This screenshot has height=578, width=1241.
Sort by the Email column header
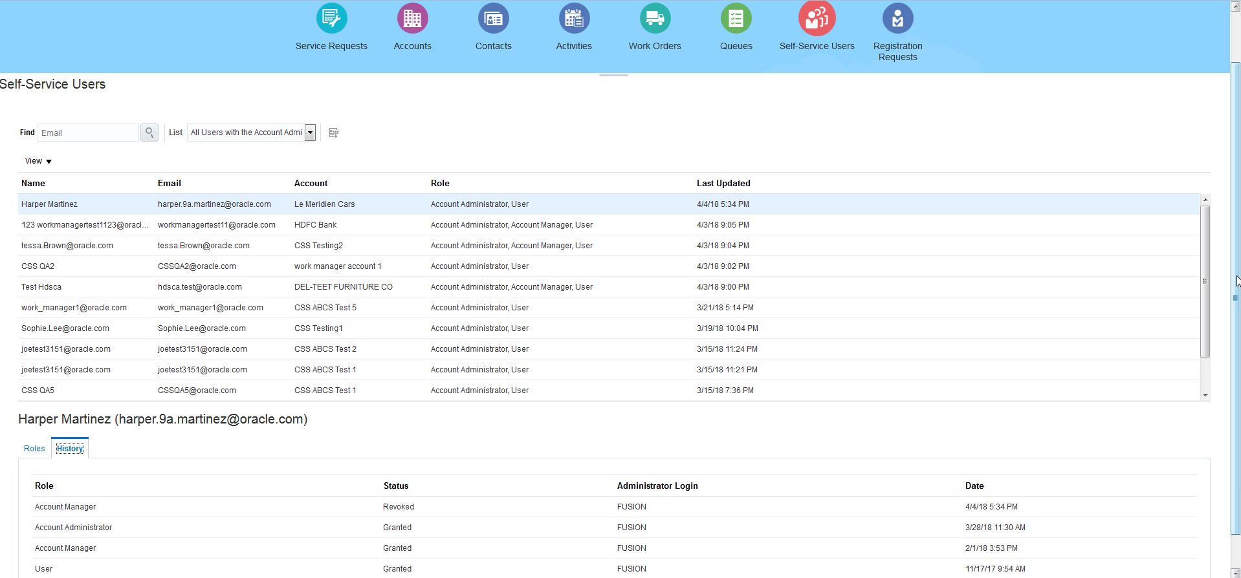170,184
